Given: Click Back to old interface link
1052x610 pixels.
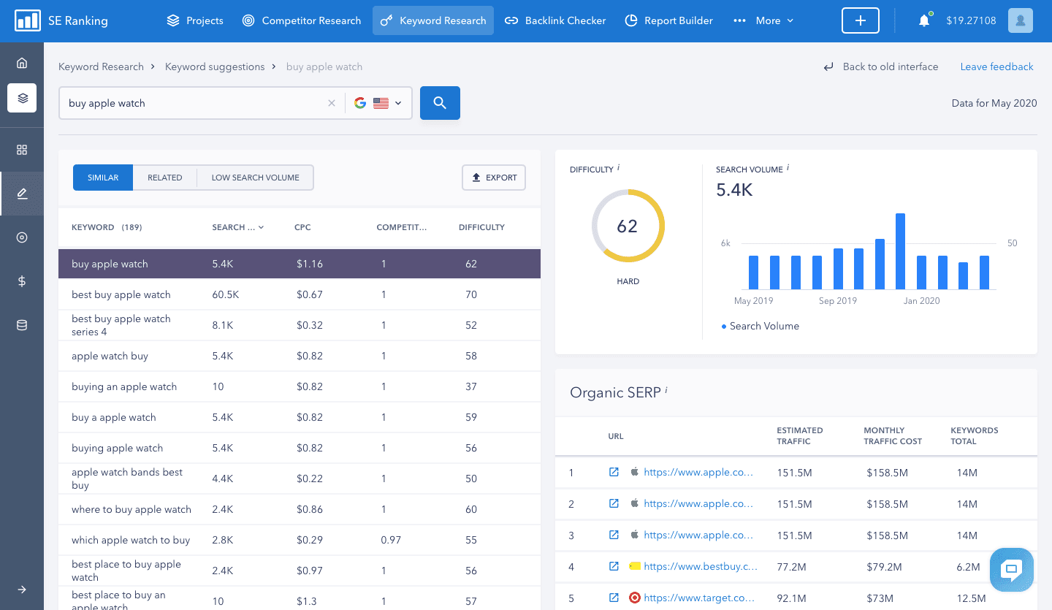Looking at the screenshot, I should tap(891, 66).
